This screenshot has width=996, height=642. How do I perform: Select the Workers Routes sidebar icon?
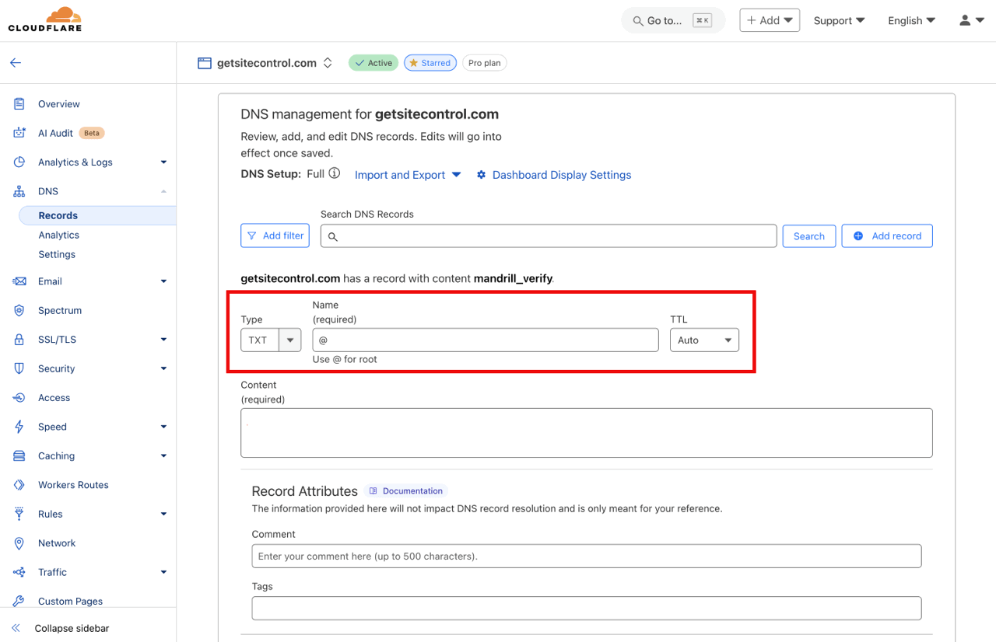[19, 484]
